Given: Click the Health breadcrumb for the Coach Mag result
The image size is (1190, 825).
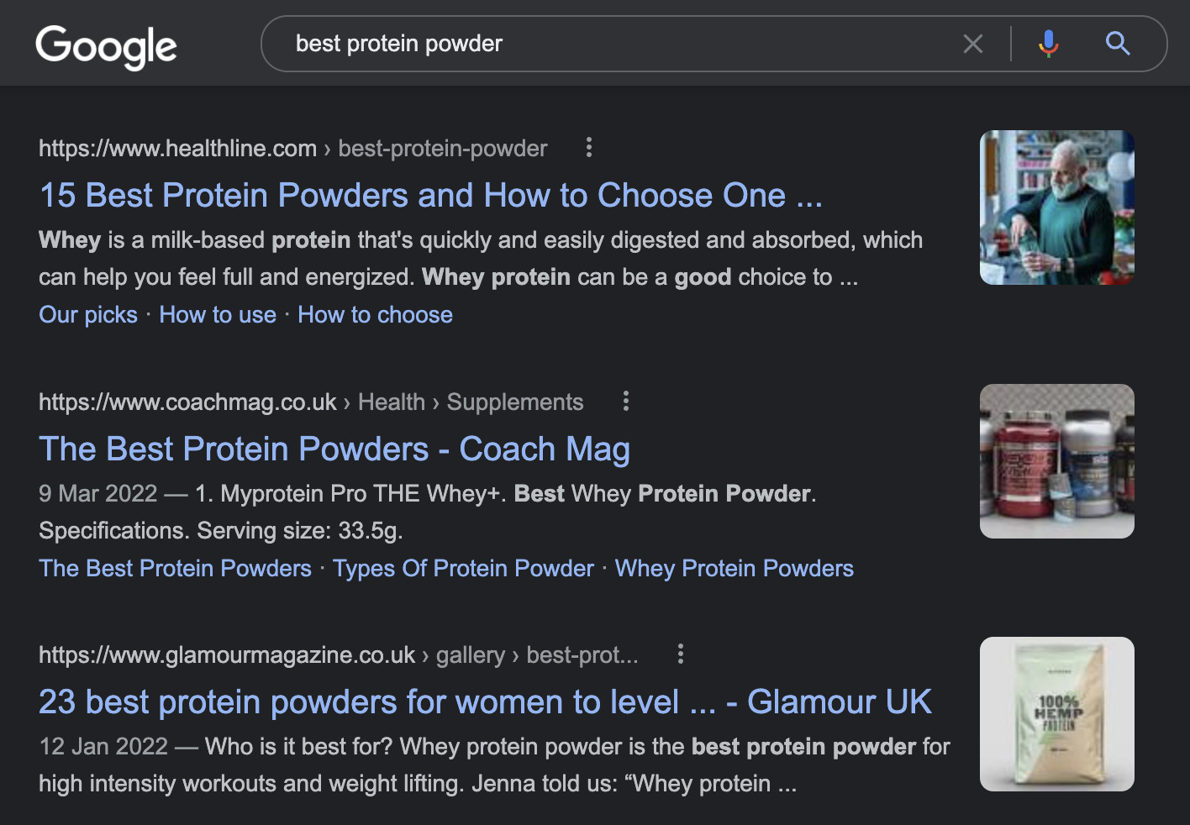Looking at the screenshot, I should coord(392,402).
